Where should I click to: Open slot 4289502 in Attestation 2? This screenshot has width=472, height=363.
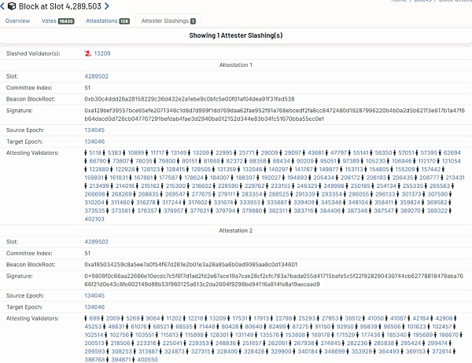pyautogui.click(x=96, y=242)
